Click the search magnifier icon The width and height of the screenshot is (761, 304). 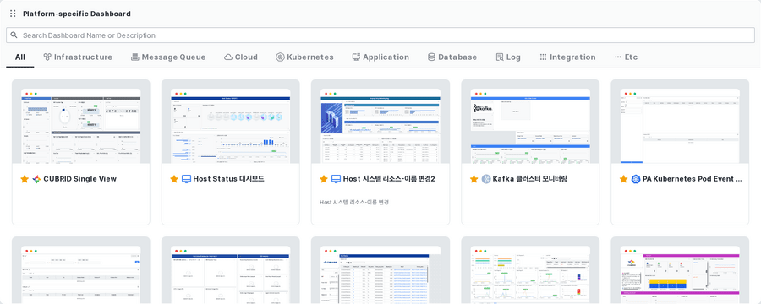[x=14, y=35]
